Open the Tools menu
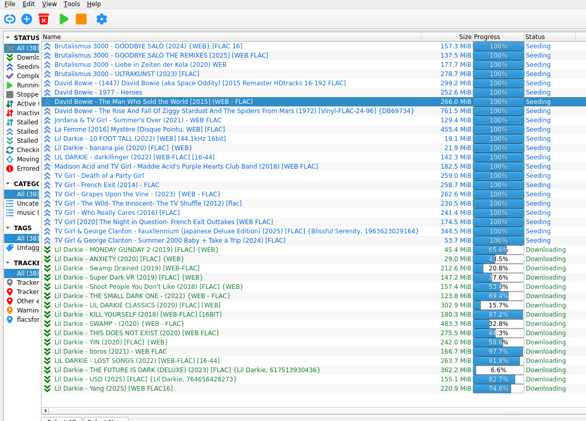 coord(72,4)
